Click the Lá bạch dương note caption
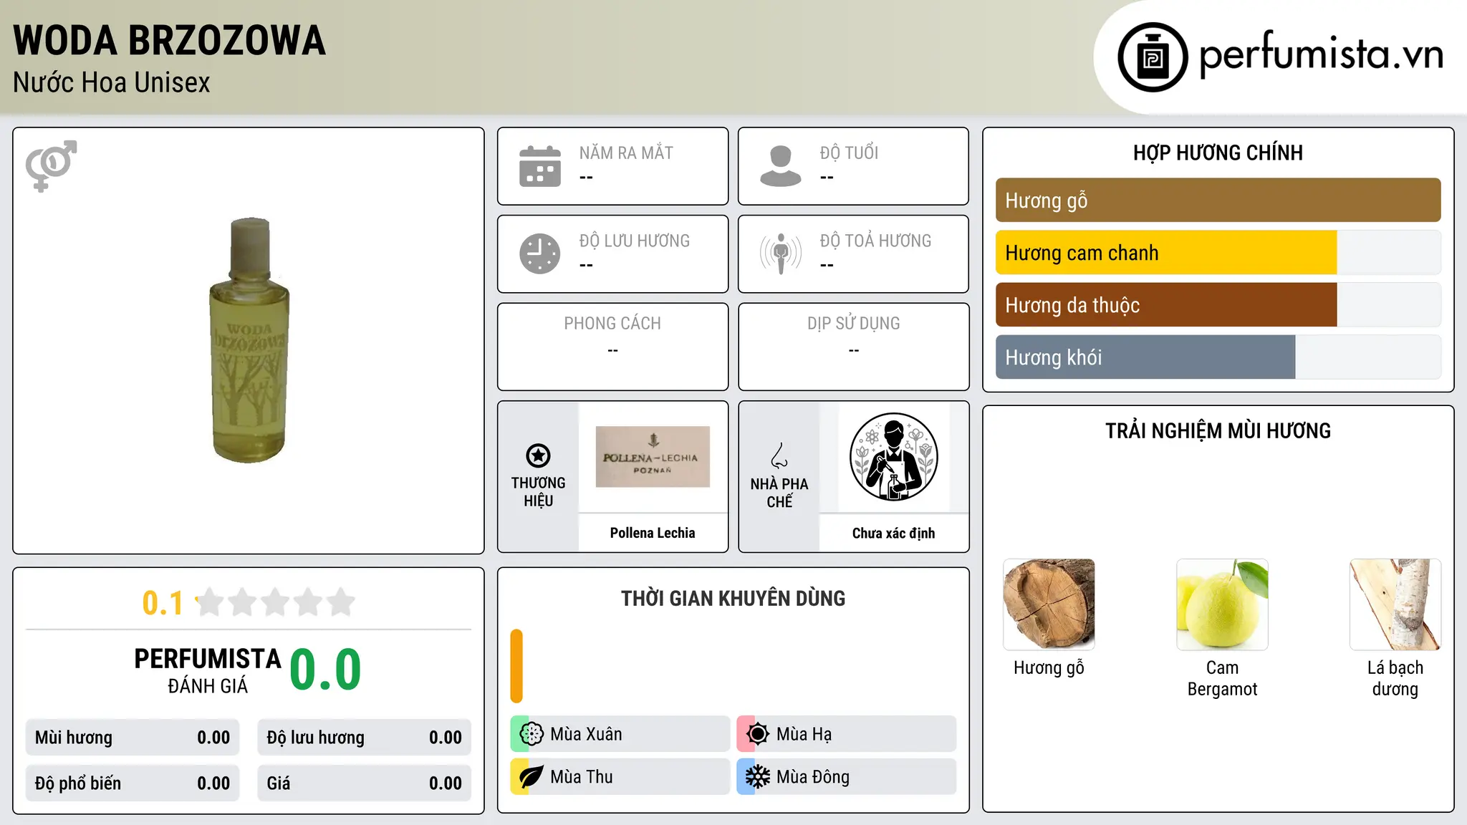Viewport: 1467px width, 825px height. click(1395, 678)
